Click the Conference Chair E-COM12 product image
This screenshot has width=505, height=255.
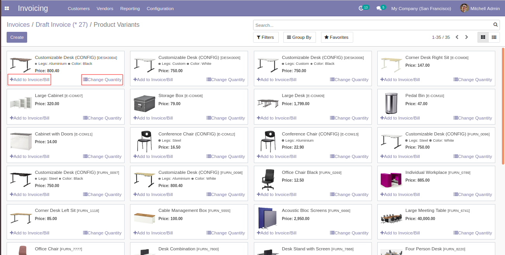click(x=144, y=141)
